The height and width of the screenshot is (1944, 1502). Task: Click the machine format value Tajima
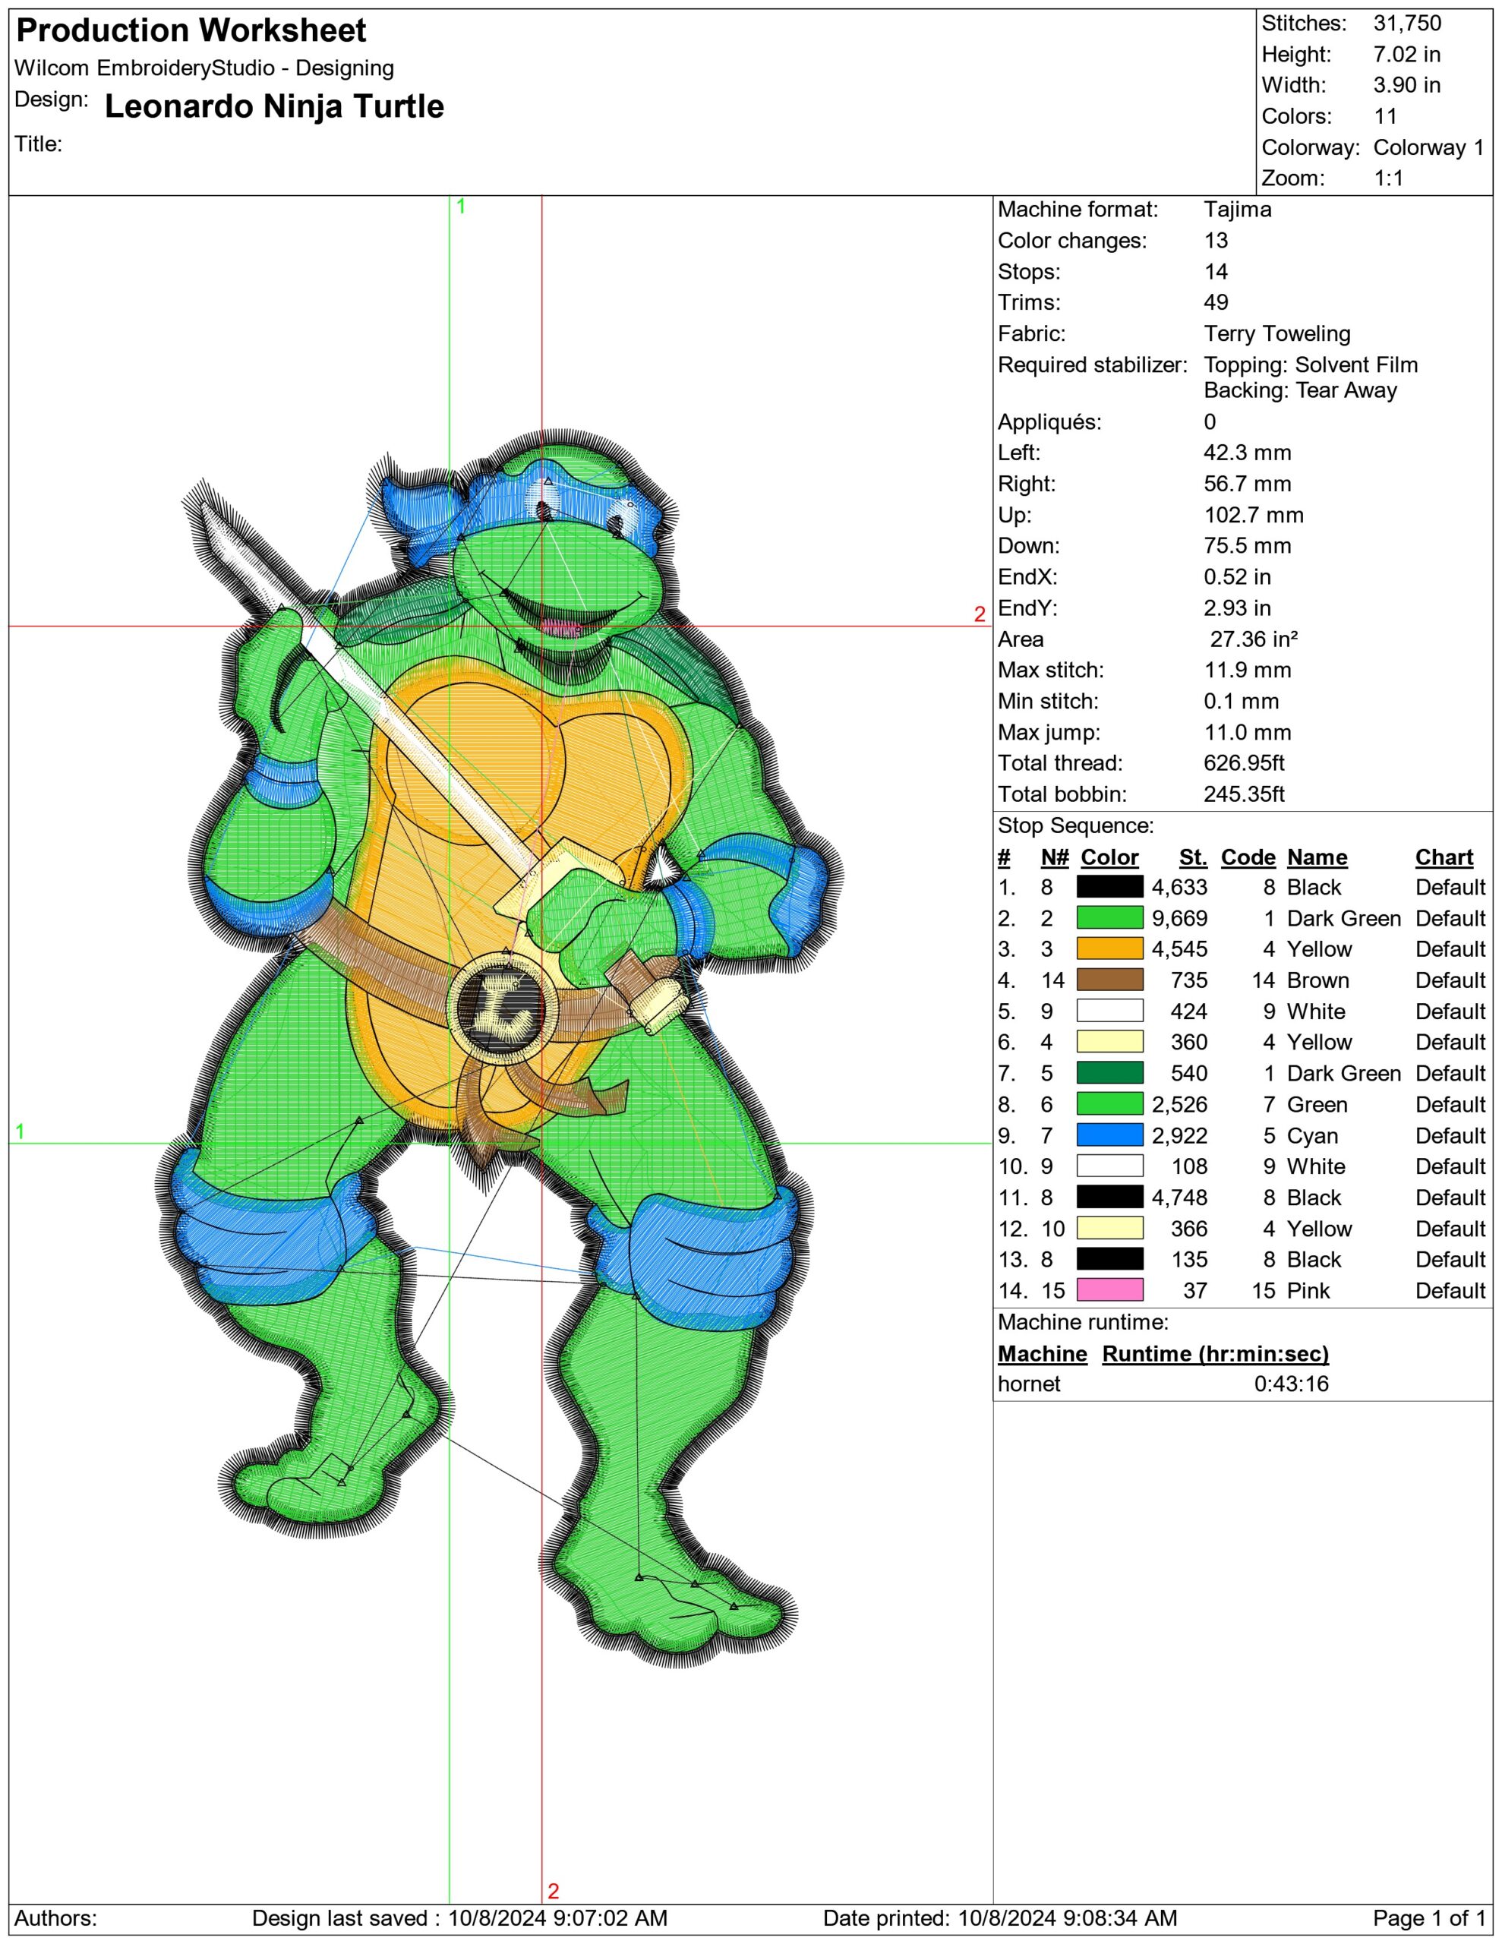1238,210
